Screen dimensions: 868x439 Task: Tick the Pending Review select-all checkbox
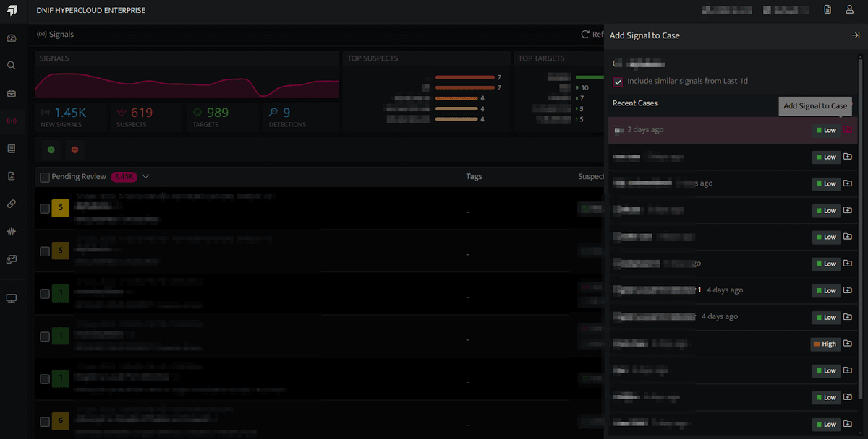pyautogui.click(x=45, y=177)
